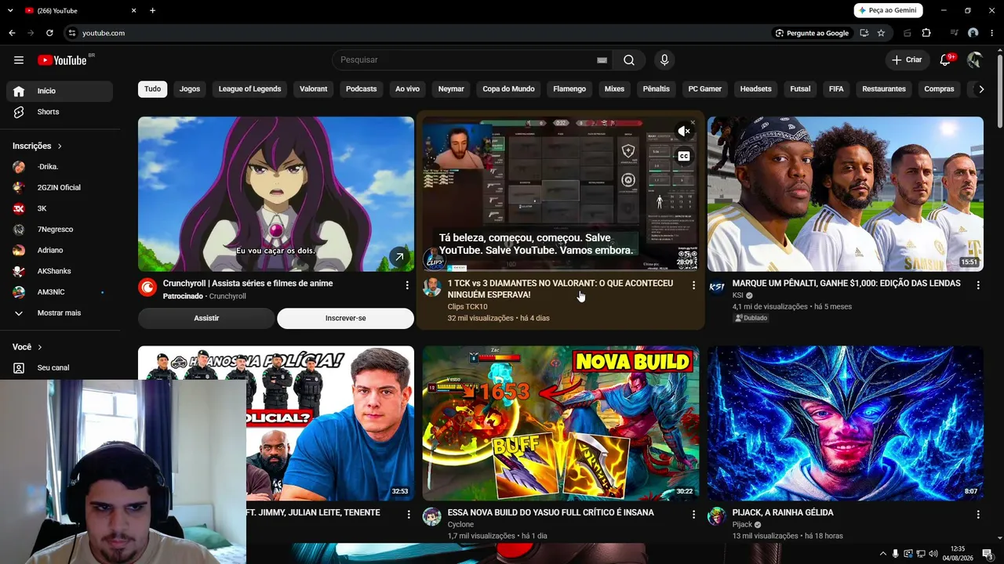Open the tab search dropdown
1004x564 pixels.
(x=11, y=11)
